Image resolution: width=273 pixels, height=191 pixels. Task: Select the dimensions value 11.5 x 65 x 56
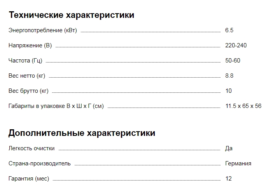point(243,106)
